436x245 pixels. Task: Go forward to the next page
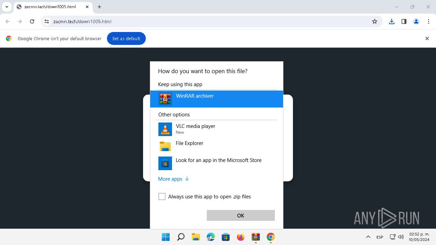pyautogui.click(x=20, y=21)
